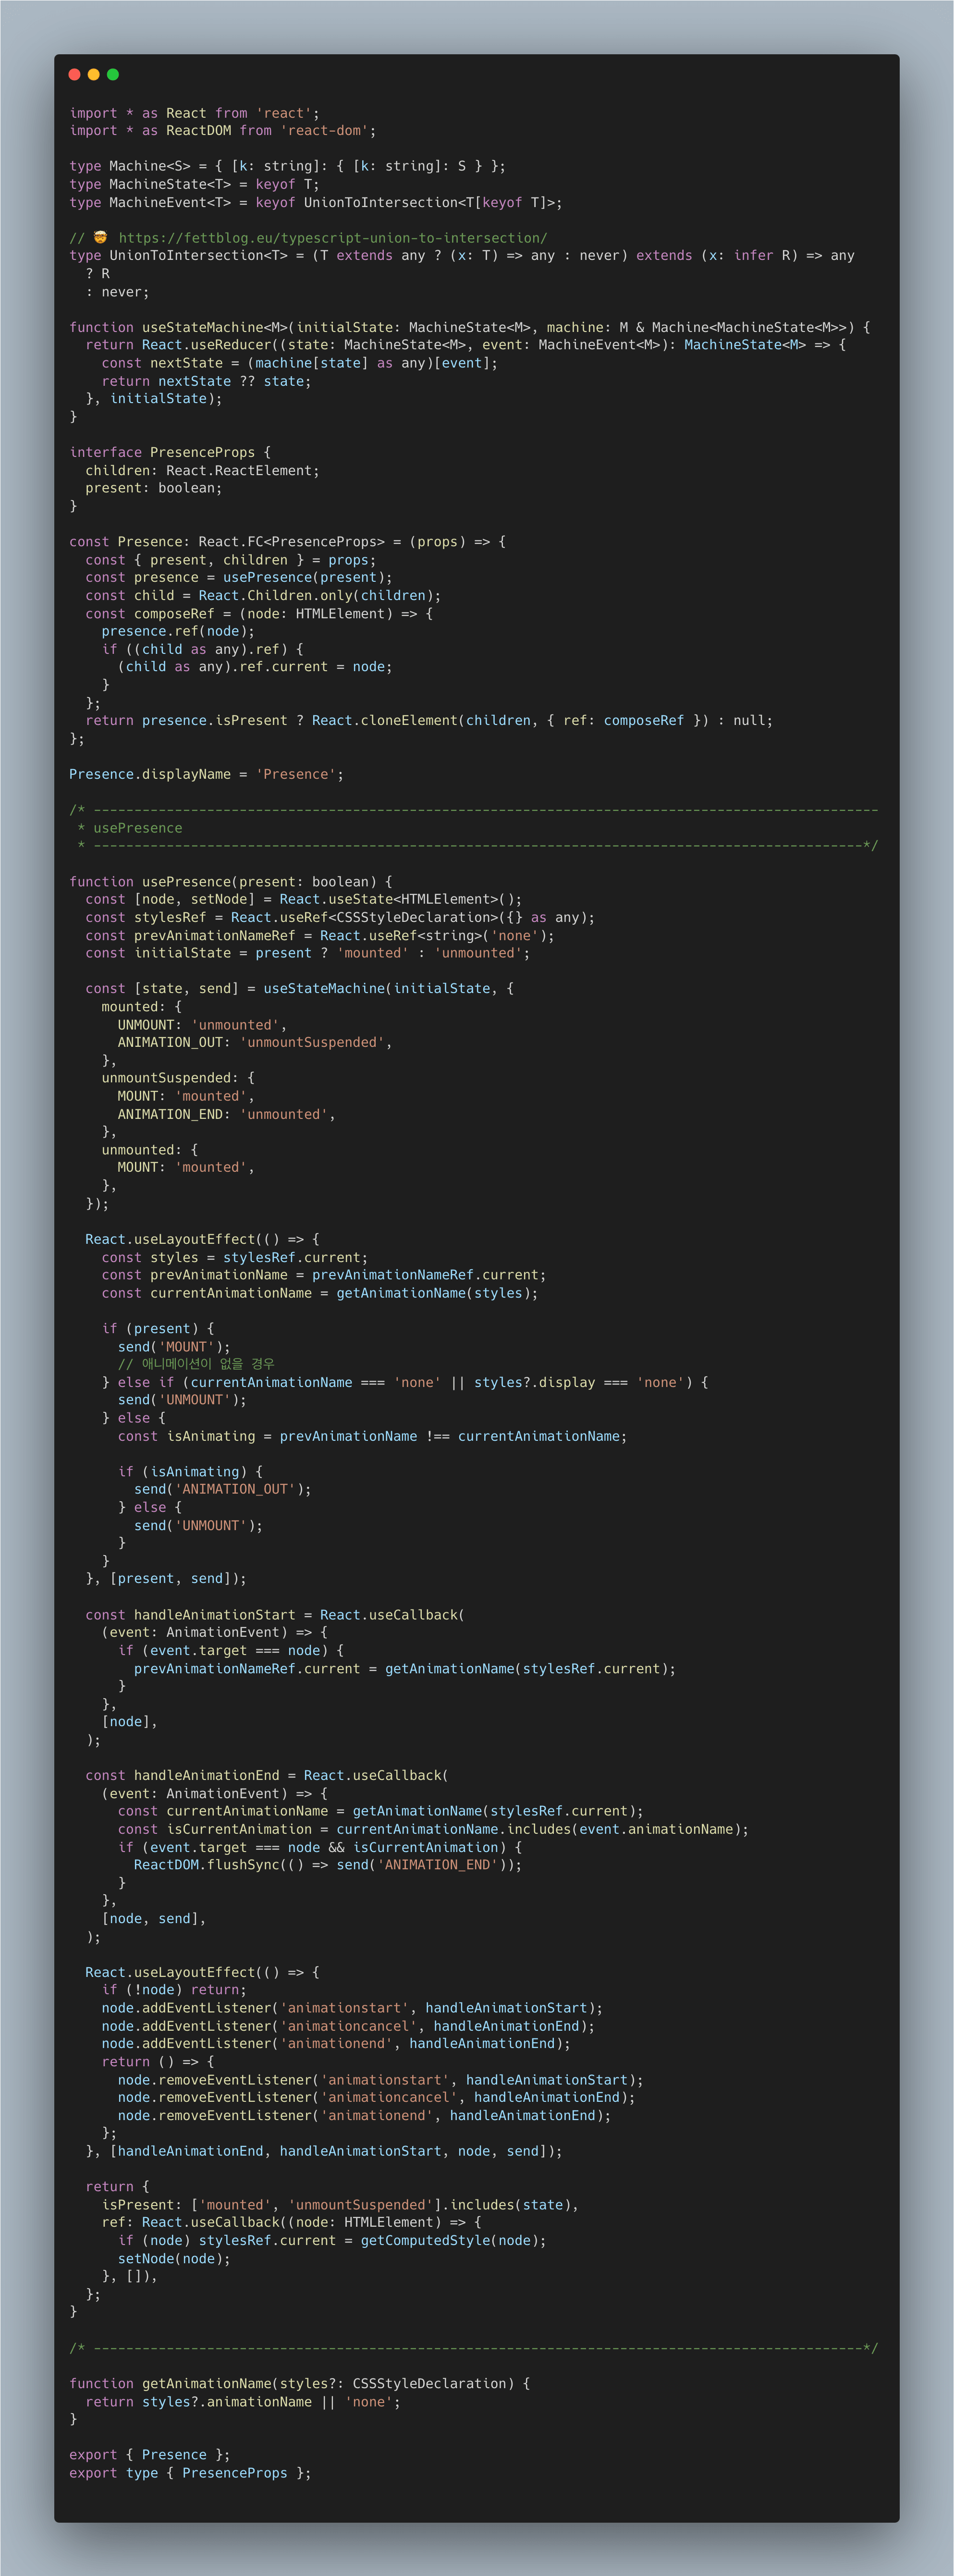Click the emoji icon before the fettblog URL
954x2576 pixels.
click(100, 238)
